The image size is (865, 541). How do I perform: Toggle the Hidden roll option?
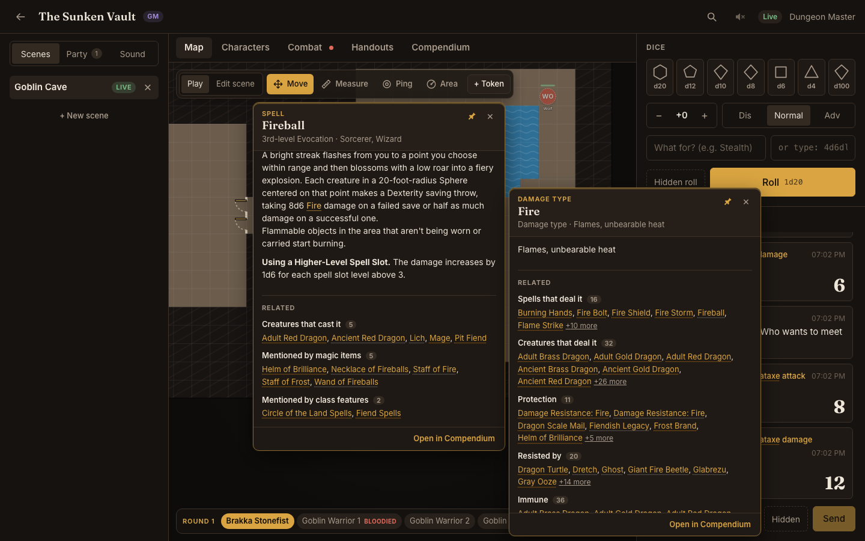[x=676, y=182]
